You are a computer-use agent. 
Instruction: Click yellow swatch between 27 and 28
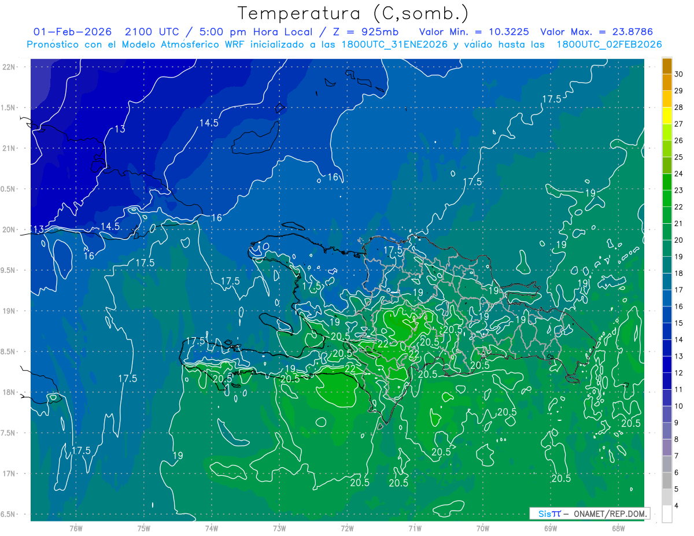(667, 116)
